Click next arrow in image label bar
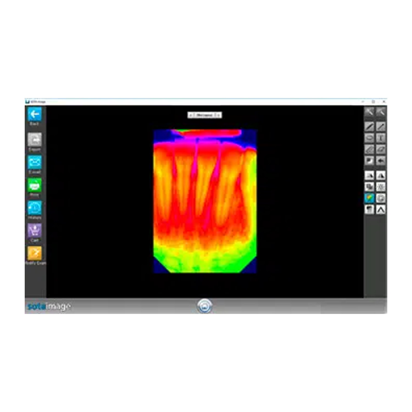 [x=218, y=115]
